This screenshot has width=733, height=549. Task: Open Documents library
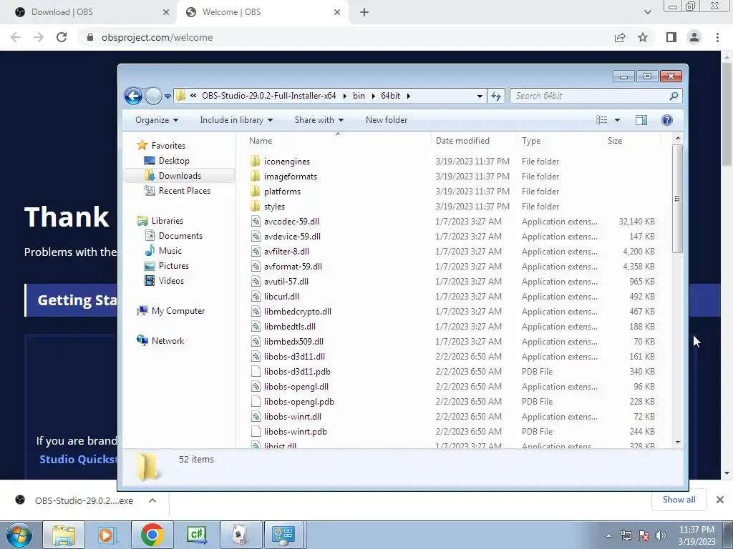pos(180,236)
